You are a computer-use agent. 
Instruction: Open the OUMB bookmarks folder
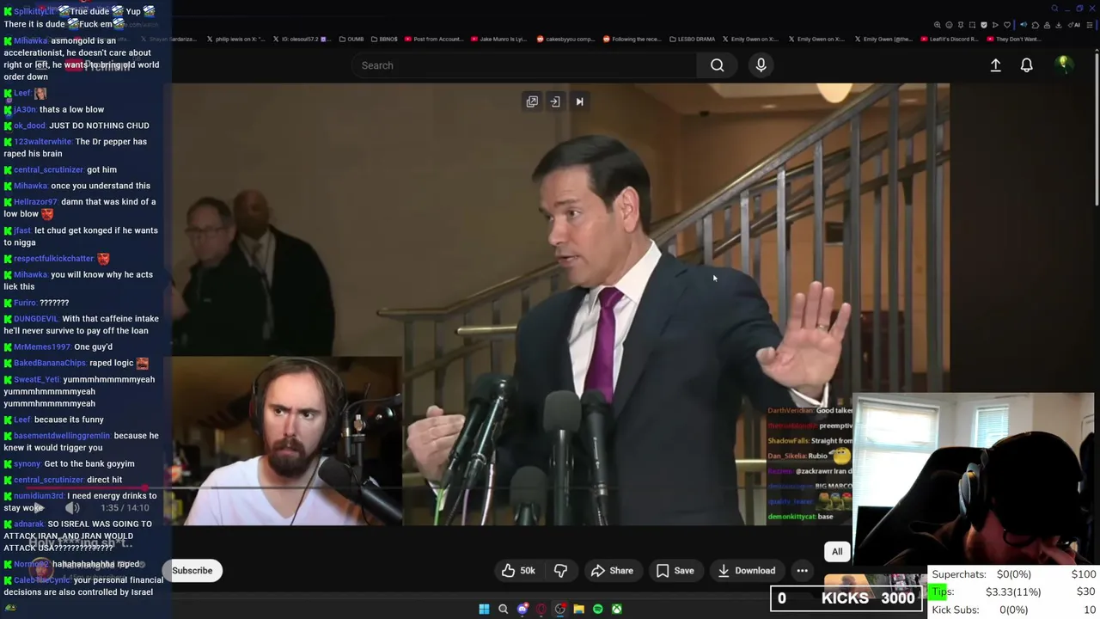click(351, 39)
